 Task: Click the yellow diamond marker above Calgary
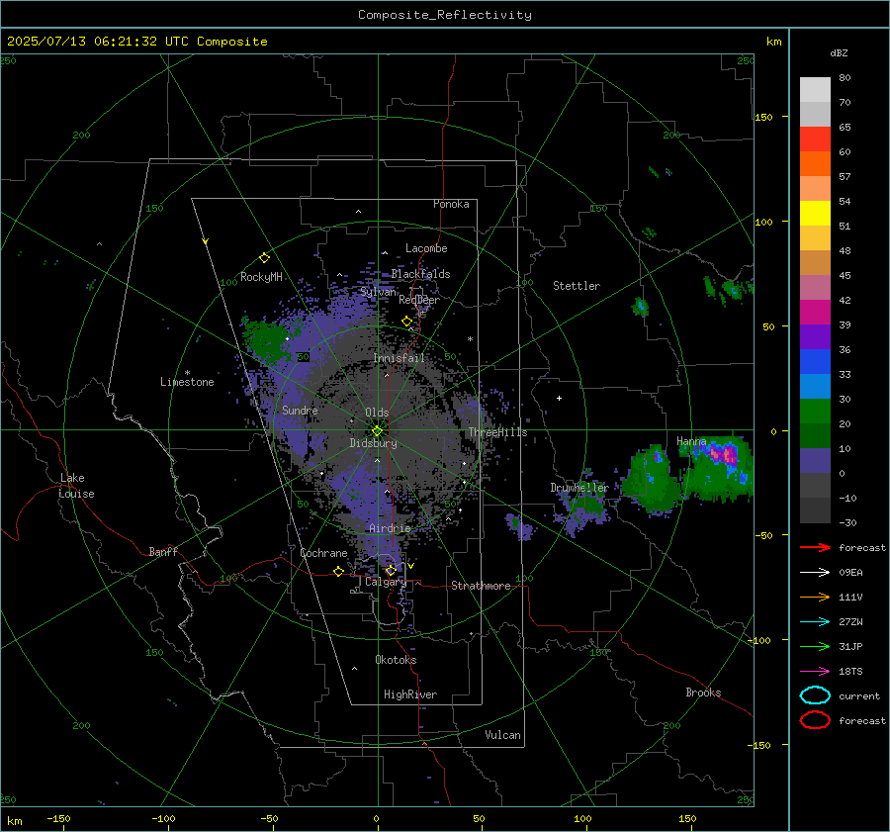[x=391, y=570]
